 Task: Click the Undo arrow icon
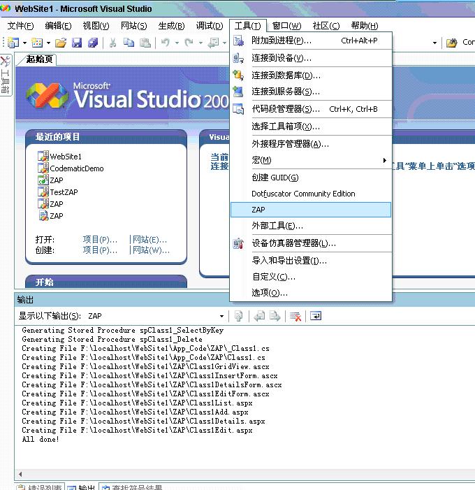click(166, 42)
